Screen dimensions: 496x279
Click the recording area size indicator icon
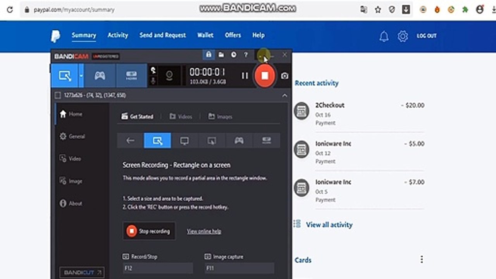pyautogui.click(x=58, y=95)
